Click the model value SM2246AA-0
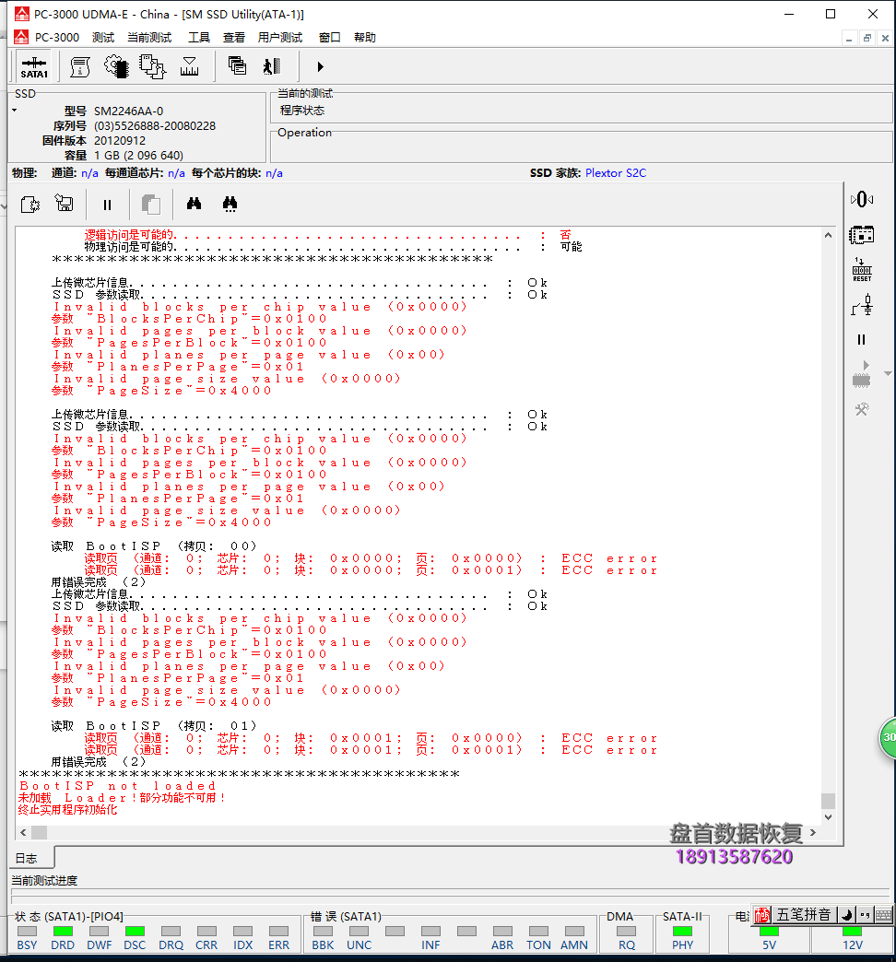This screenshot has height=962, width=896. (128, 111)
